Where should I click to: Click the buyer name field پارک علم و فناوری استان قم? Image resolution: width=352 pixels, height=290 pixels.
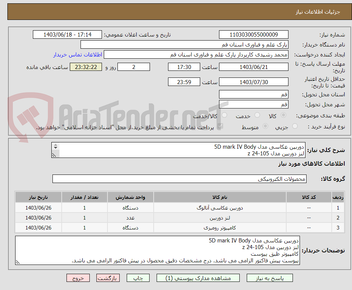tap(184, 44)
